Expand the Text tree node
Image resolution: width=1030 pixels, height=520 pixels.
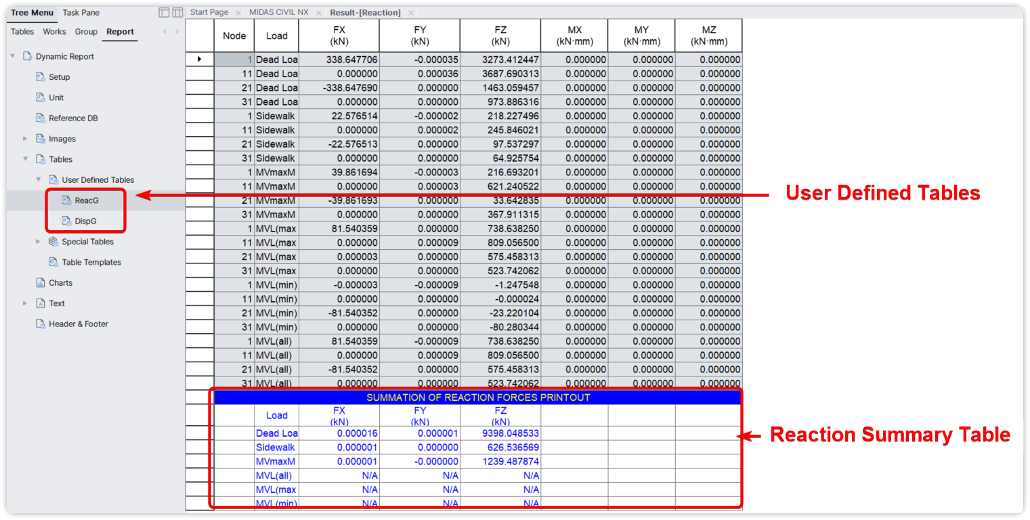[26, 303]
